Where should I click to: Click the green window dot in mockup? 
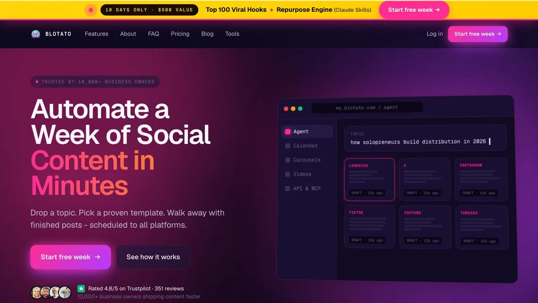click(x=300, y=109)
